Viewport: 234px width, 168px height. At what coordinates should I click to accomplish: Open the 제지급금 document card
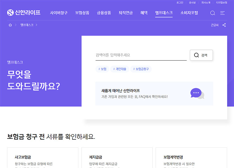pyautogui.click(x=117, y=158)
